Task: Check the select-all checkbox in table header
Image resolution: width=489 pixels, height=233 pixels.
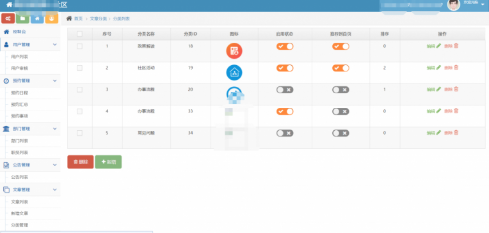Action: [79, 34]
